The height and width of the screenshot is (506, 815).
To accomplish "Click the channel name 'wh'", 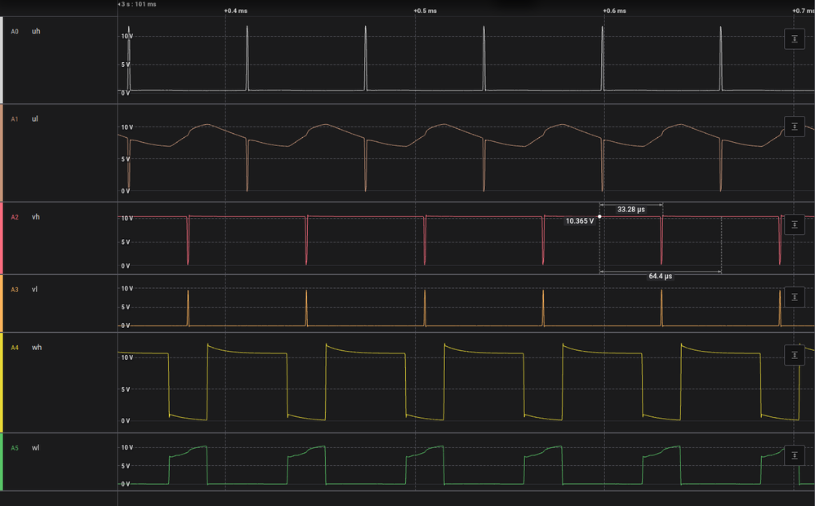I will coord(37,347).
